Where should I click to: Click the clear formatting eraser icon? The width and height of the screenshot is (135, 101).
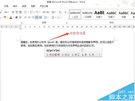pyautogui.click(x=13, y=12)
